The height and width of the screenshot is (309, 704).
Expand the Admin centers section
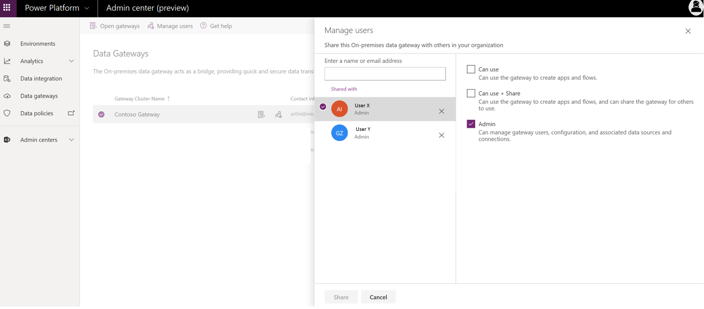point(71,140)
